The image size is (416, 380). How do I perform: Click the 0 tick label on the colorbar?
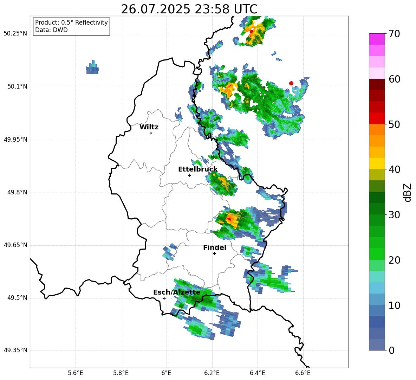tap(392, 350)
